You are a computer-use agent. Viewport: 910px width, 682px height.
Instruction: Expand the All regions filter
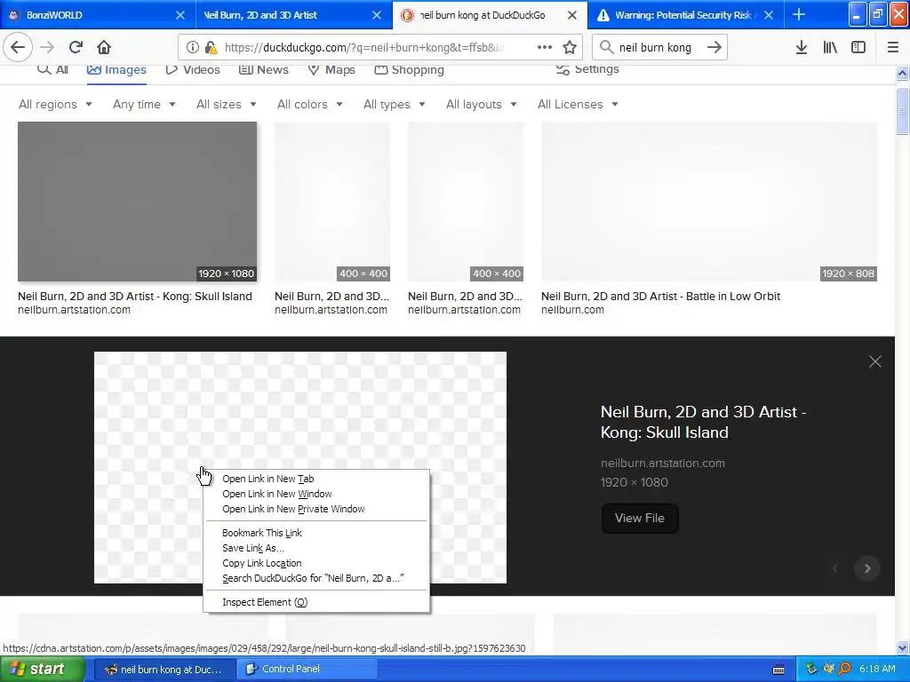tap(55, 105)
